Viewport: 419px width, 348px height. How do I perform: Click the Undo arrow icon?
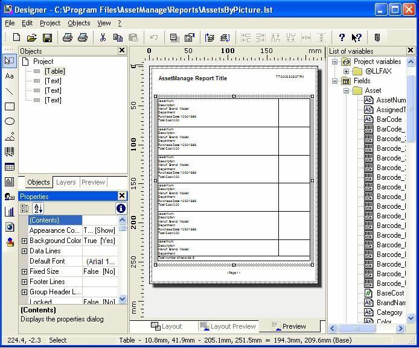(154, 37)
